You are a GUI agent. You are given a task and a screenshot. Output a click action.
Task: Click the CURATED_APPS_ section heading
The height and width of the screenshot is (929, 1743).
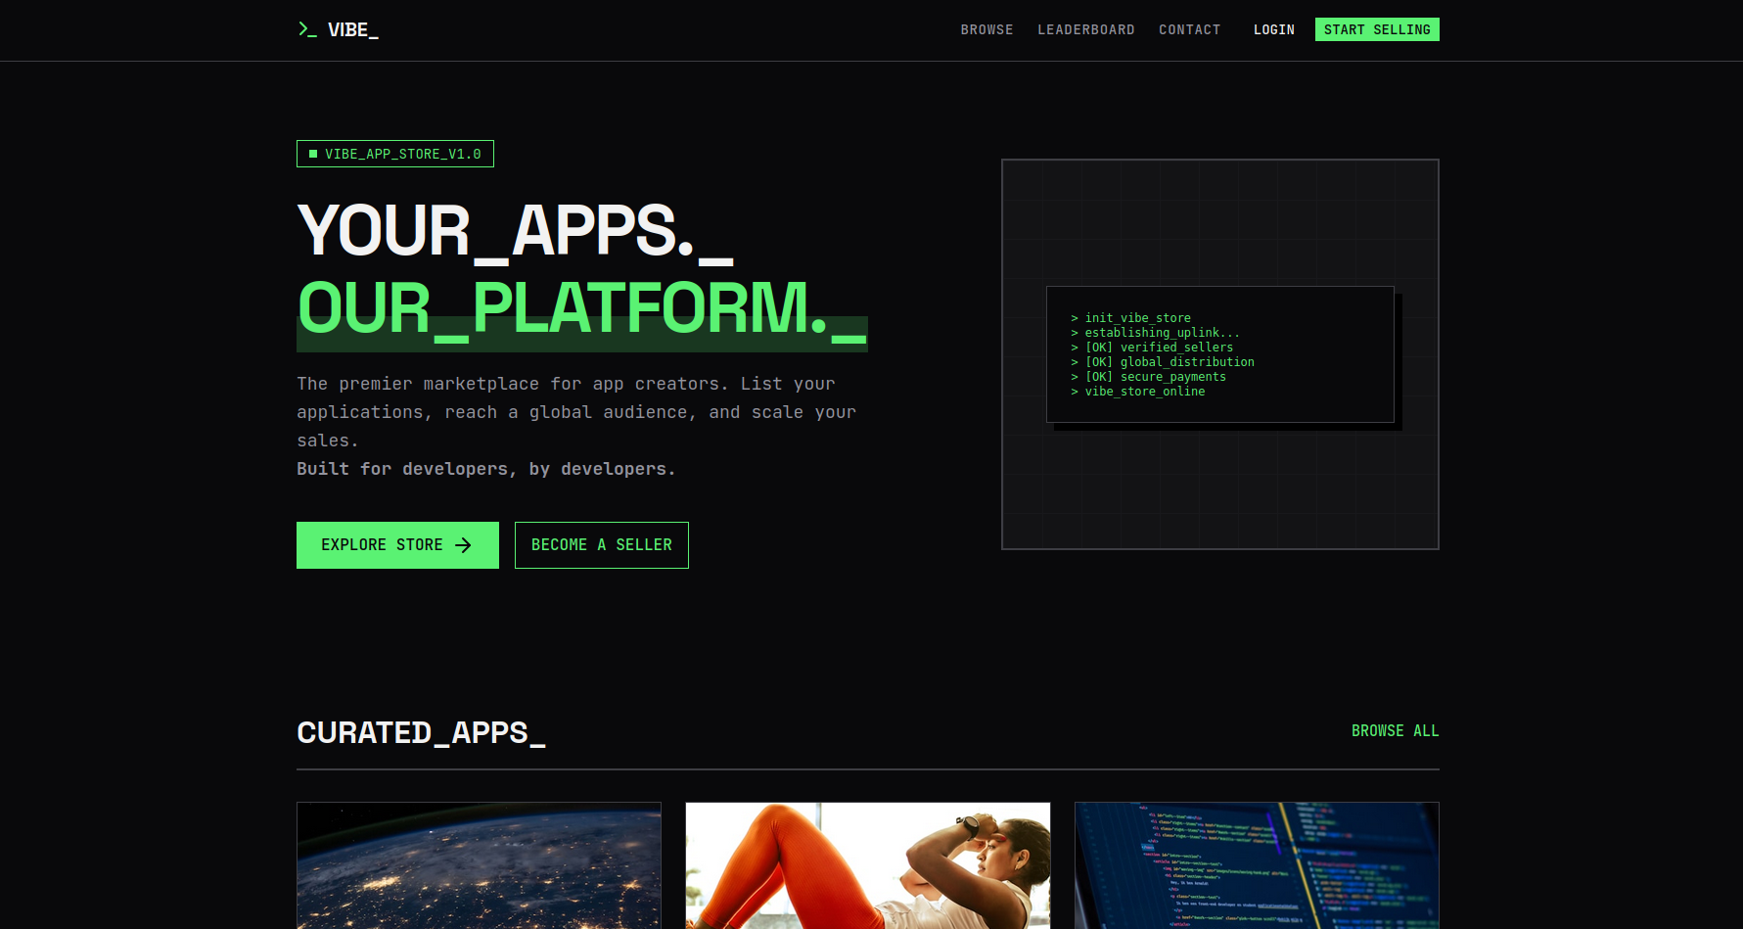pos(421,731)
